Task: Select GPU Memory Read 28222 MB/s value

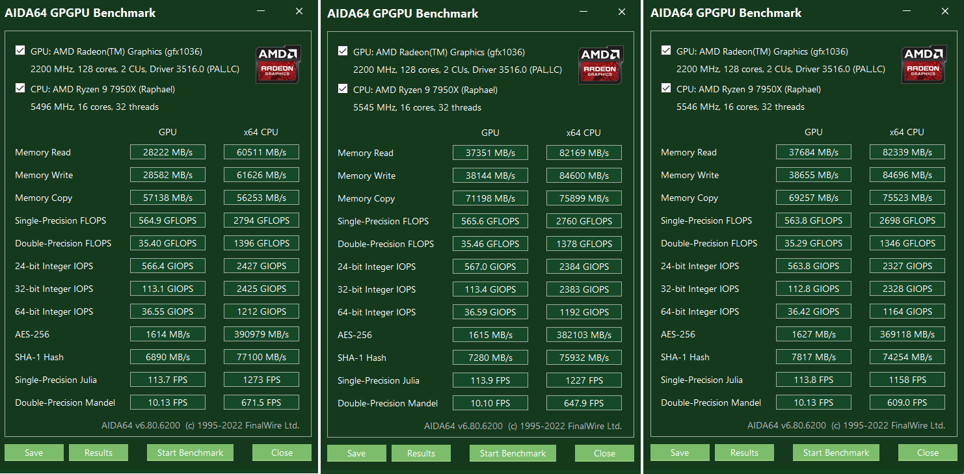Action: pyautogui.click(x=168, y=152)
